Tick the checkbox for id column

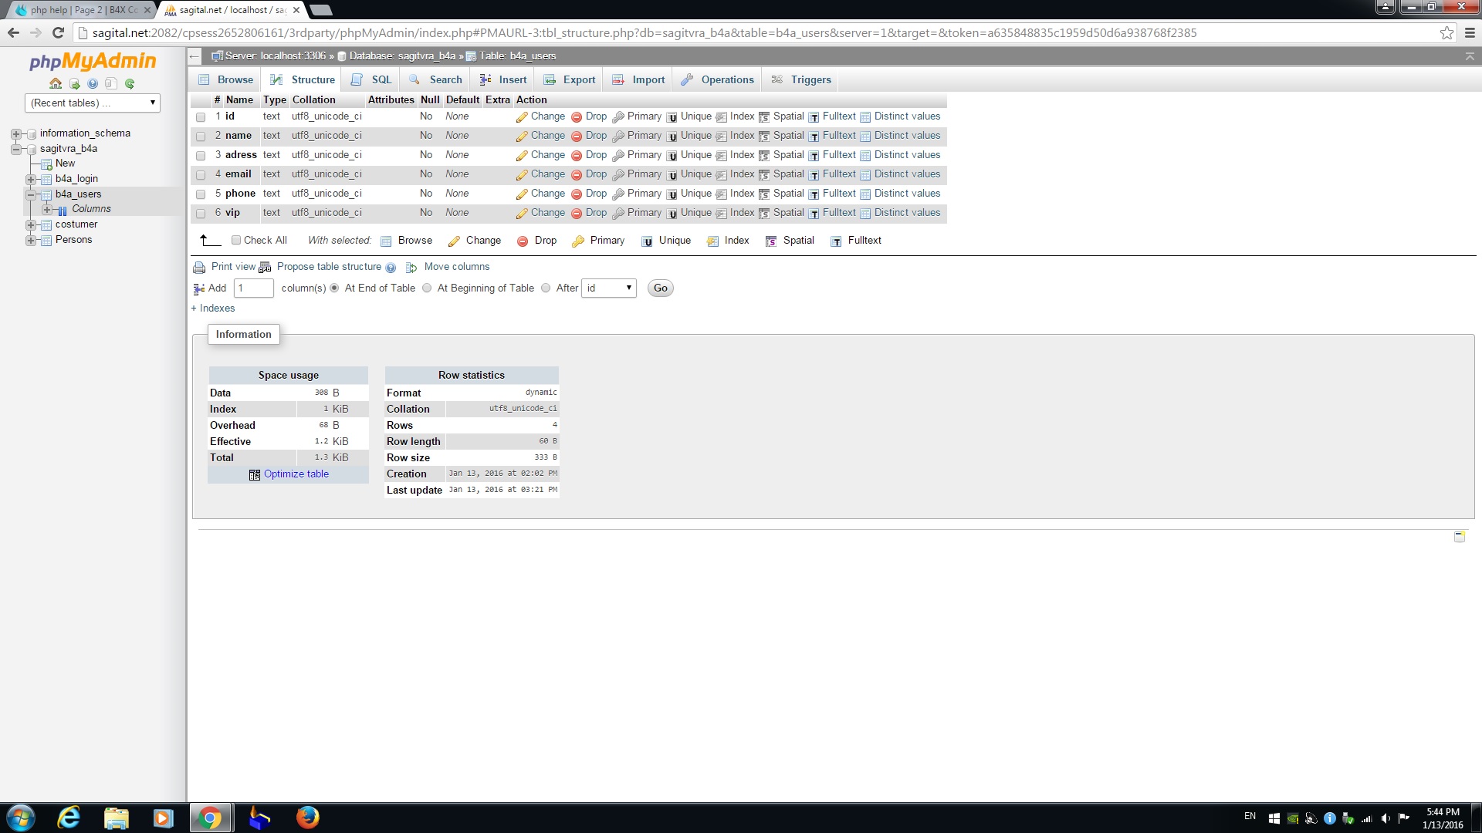201,117
